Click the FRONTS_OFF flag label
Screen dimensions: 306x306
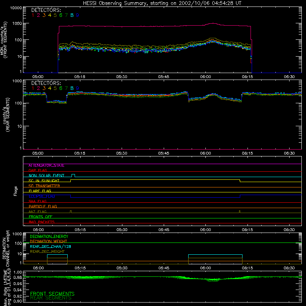point(41,217)
